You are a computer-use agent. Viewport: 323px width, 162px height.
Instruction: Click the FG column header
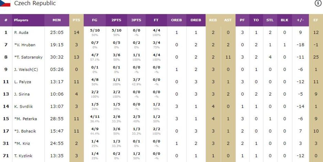[x=95, y=20]
